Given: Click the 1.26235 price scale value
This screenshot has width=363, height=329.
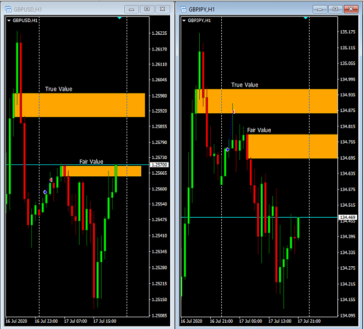Looking at the screenshot, I should [159, 33].
